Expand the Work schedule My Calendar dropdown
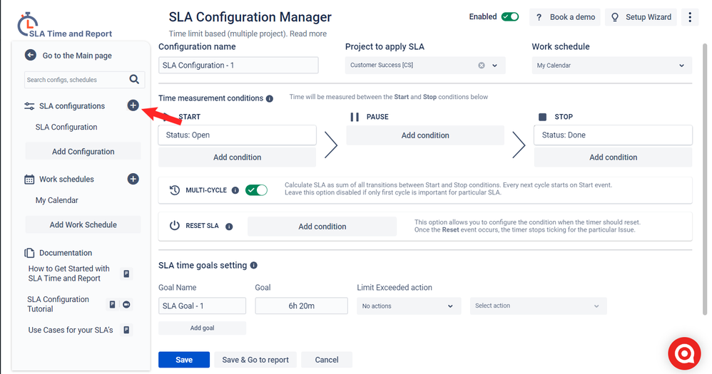Viewport: 712px width, 374px height. 611,66
